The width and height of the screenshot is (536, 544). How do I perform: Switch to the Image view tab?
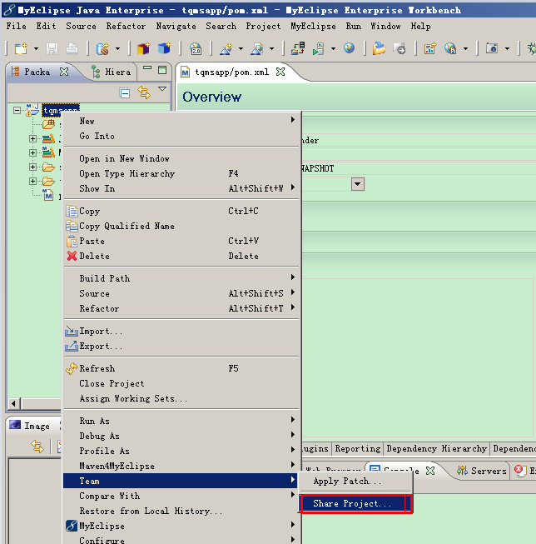pyautogui.click(x=30, y=426)
